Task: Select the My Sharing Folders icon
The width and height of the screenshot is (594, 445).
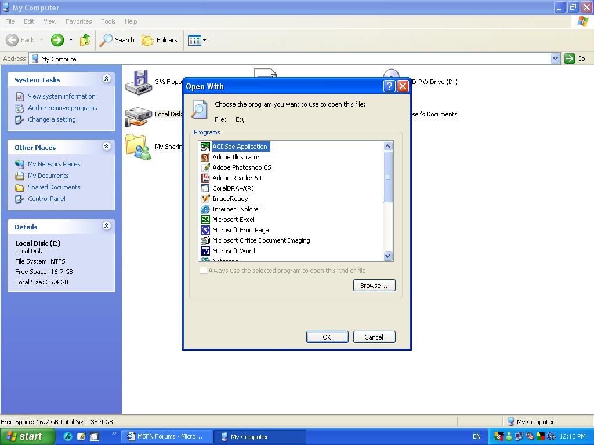Action: click(138, 147)
